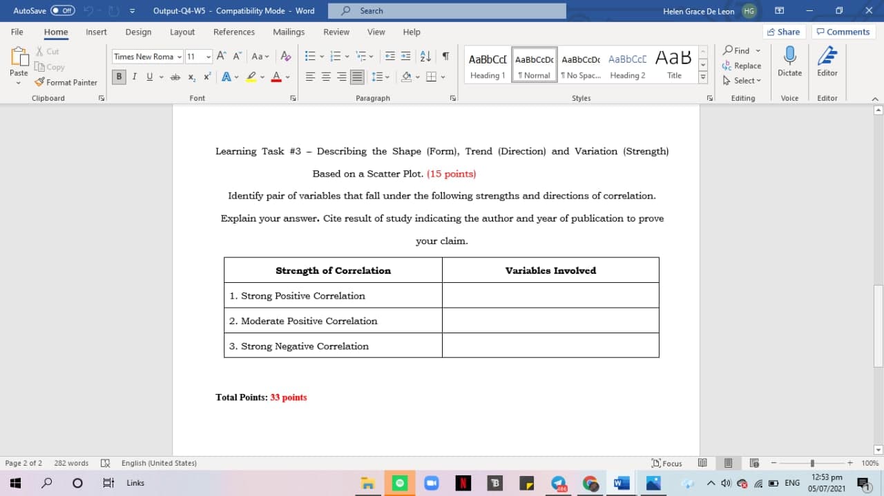Open Word from the taskbar
Screen dimensions: 884x496
pos(621,482)
